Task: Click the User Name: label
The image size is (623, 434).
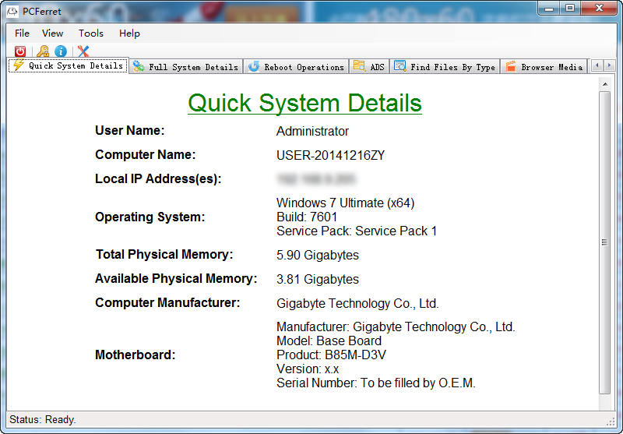Action: 129,130
